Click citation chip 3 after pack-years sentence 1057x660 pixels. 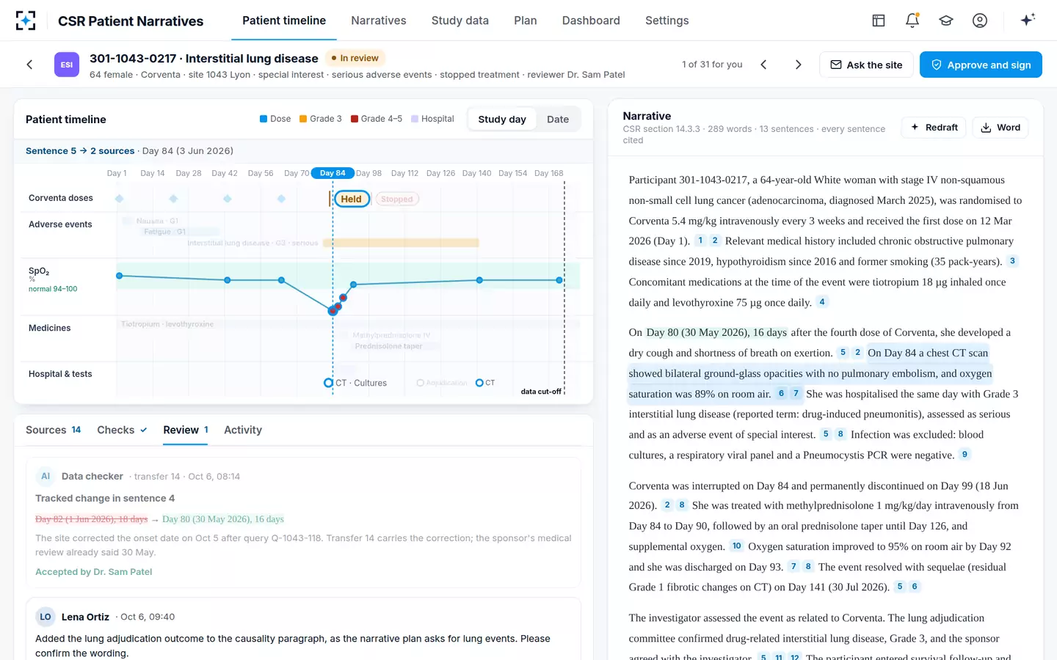[x=1012, y=261]
